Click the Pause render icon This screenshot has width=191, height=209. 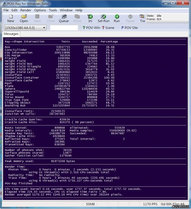[130, 19]
